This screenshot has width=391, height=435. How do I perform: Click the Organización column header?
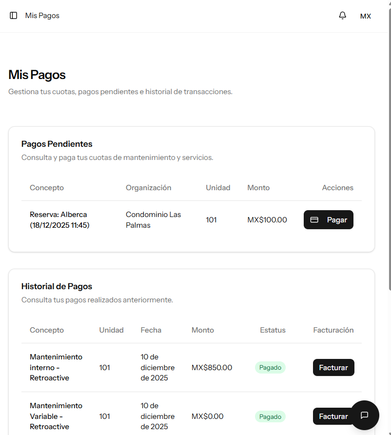[149, 188]
